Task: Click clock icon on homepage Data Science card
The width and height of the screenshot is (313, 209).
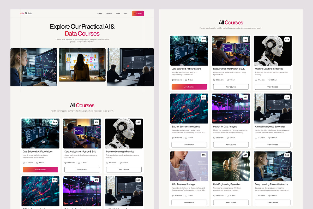Action: click(37, 163)
